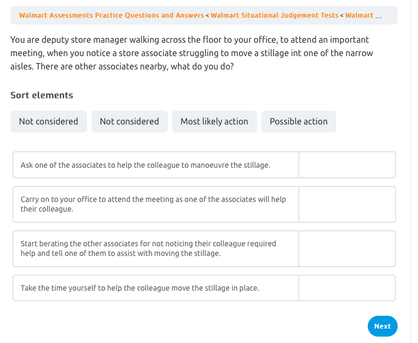Select the Most likely action chip
The height and width of the screenshot is (343, 418).
pyautogui.click(x=214, y=121)
